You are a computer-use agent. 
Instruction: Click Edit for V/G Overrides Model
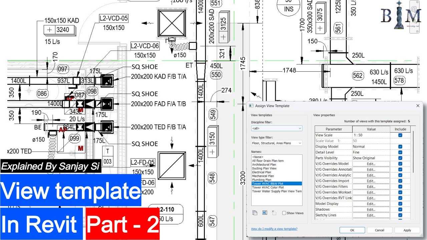371,164
